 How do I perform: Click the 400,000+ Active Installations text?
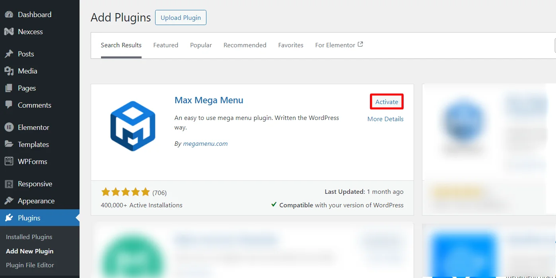click(x=142, y=205)
